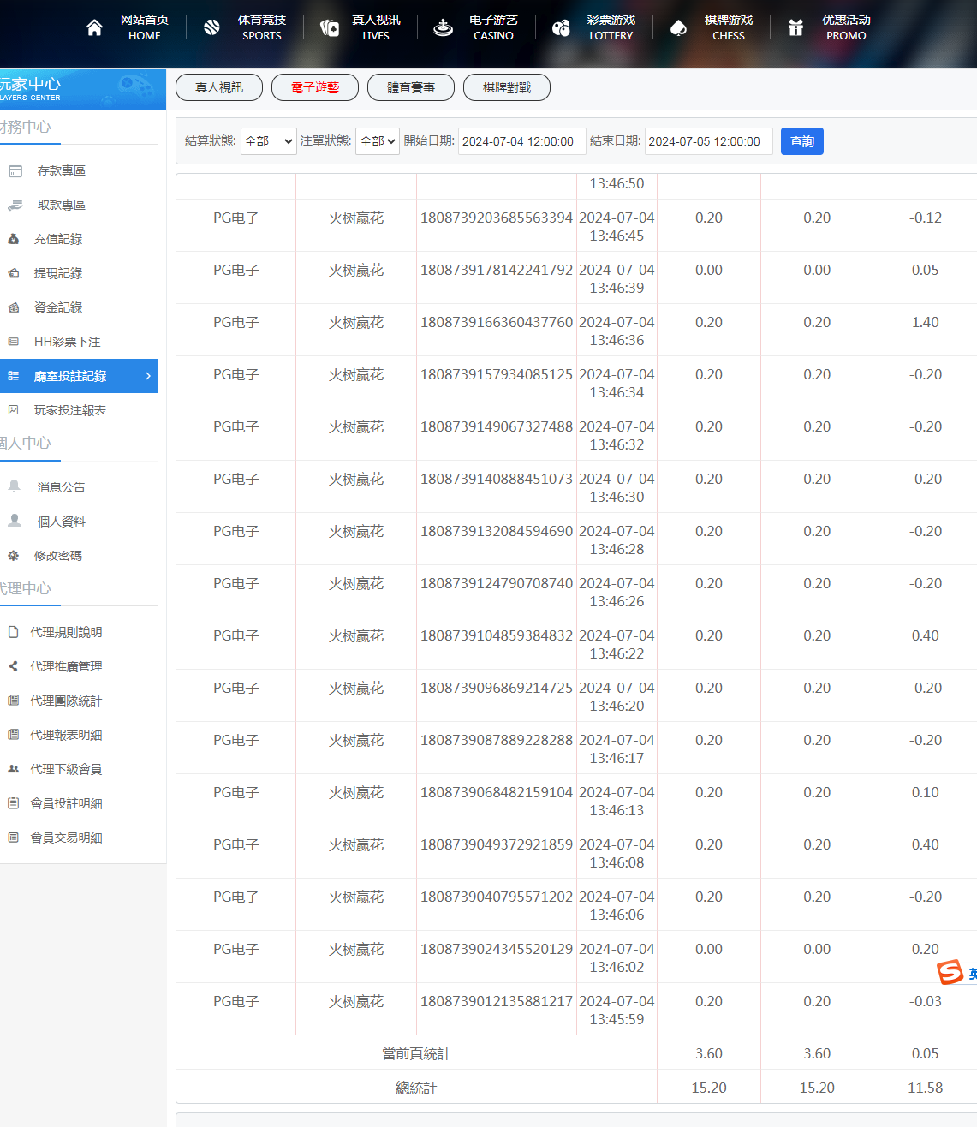Click the 結束日期 date field

708,141
